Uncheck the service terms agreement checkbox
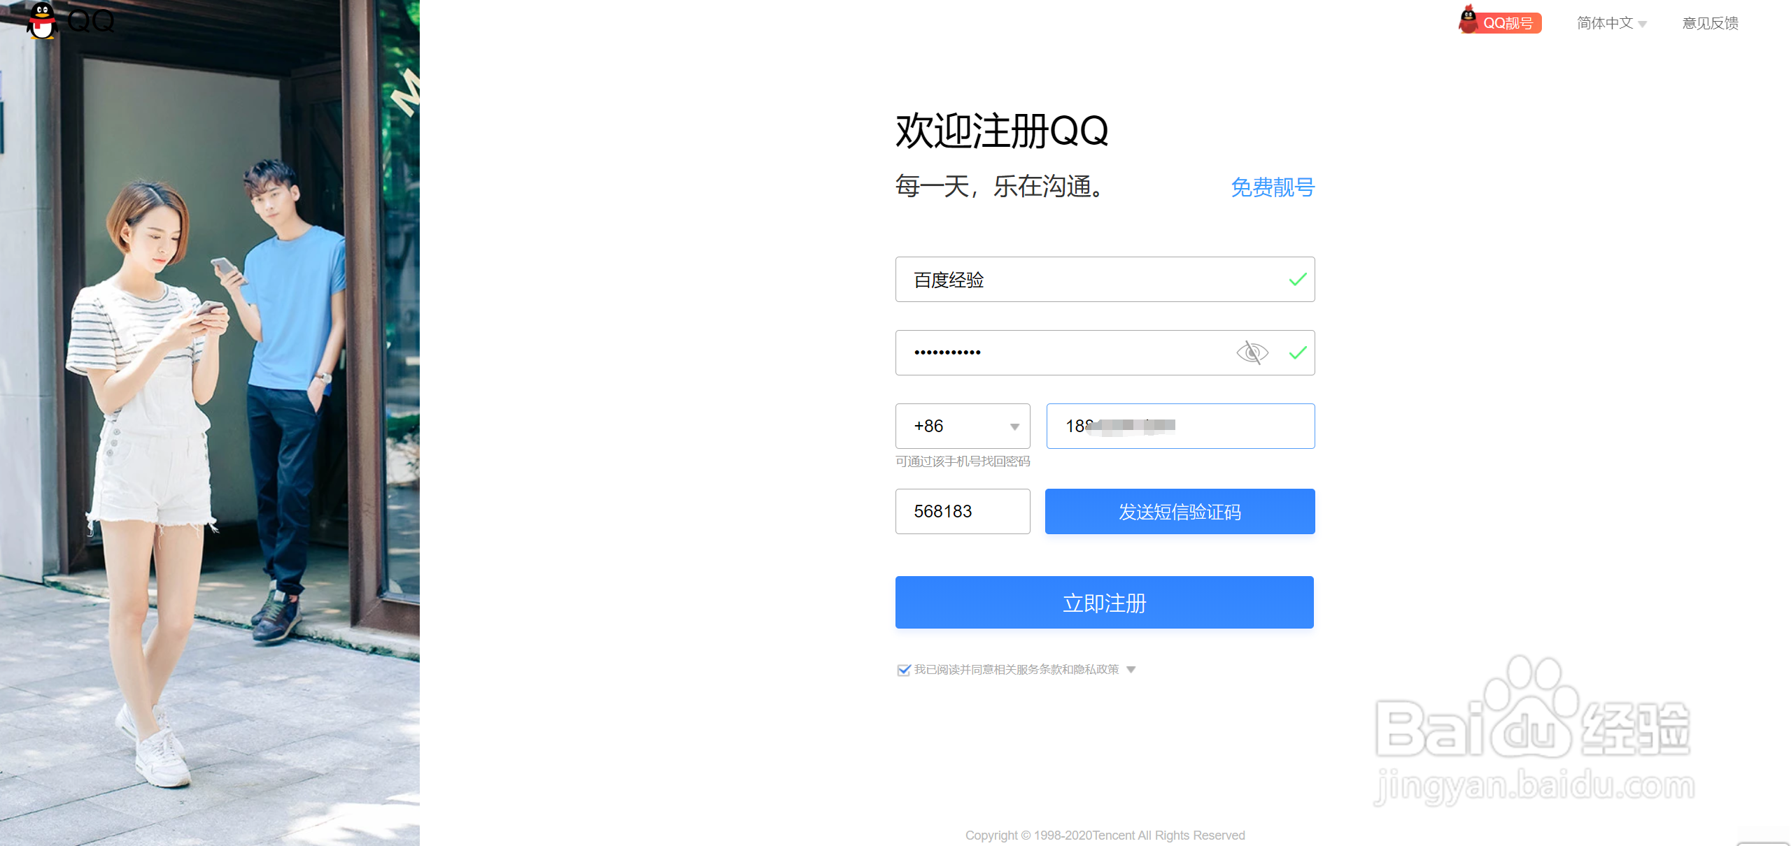 point(903,670)
